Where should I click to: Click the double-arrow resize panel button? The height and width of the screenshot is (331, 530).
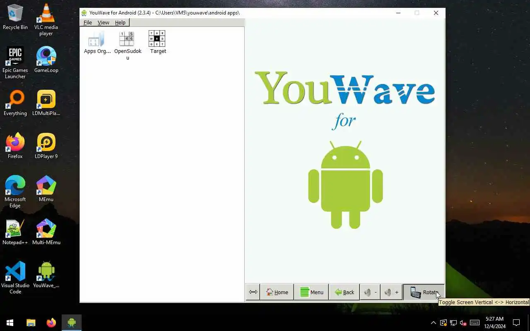click(253, 292)
